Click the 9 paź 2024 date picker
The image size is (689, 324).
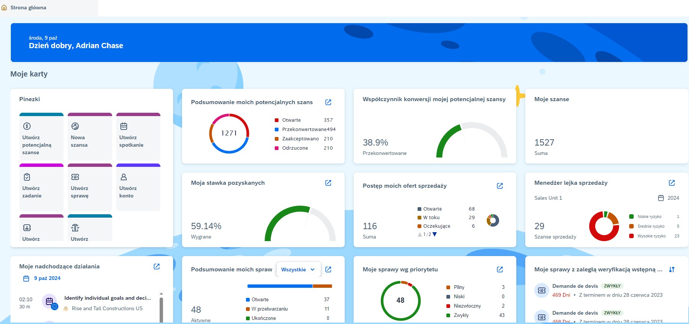point(42,278)
